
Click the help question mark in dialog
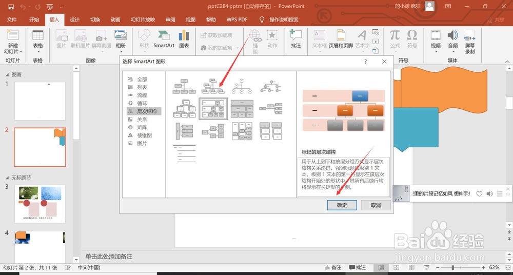coord(365,62)
